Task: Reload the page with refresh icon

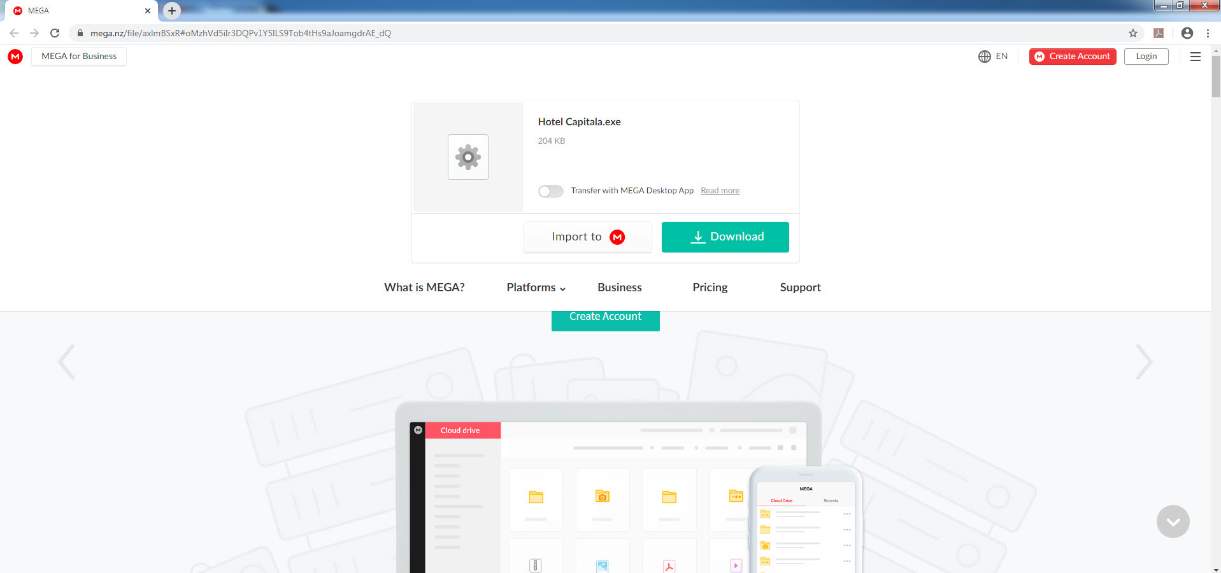Action: (x=55, y=33)
